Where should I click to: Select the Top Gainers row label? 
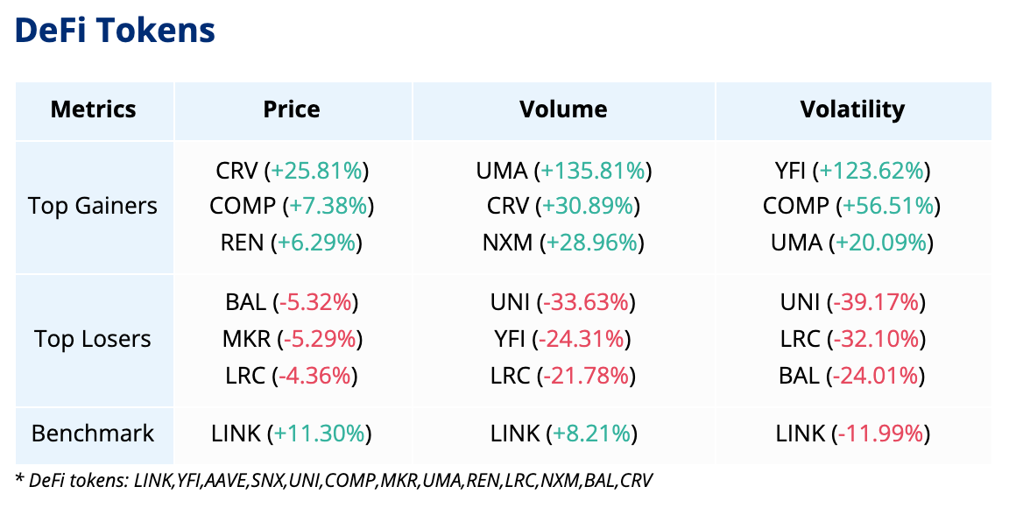click(93, 206)
